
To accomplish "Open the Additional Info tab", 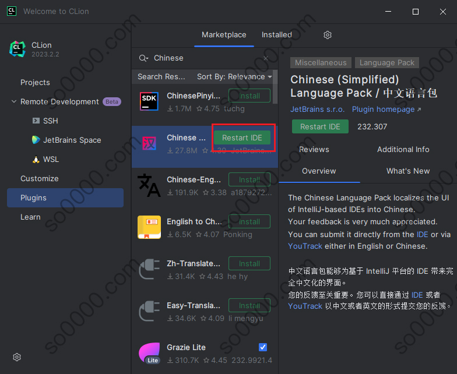I will (x=403, y=149).
